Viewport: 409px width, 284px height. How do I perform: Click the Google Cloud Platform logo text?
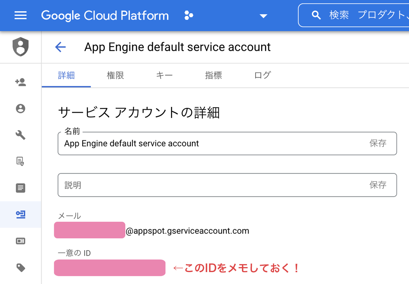coord(105,15)
